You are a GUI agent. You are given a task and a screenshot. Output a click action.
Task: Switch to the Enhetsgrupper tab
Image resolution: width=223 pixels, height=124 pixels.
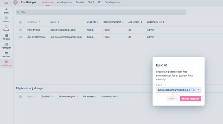(x=112, y=2)
